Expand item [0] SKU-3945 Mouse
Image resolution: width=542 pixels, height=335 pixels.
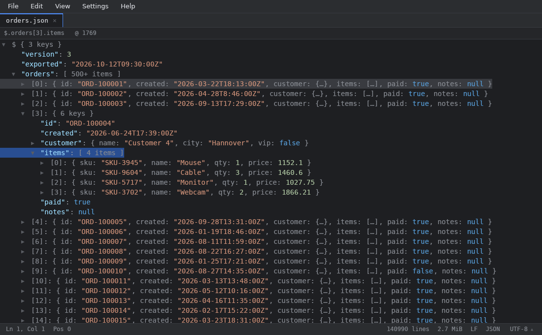point(42,163)
